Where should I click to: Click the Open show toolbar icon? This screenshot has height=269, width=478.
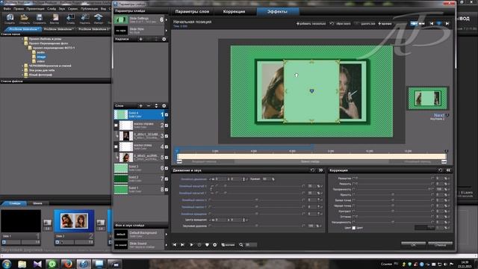(25, 18)
